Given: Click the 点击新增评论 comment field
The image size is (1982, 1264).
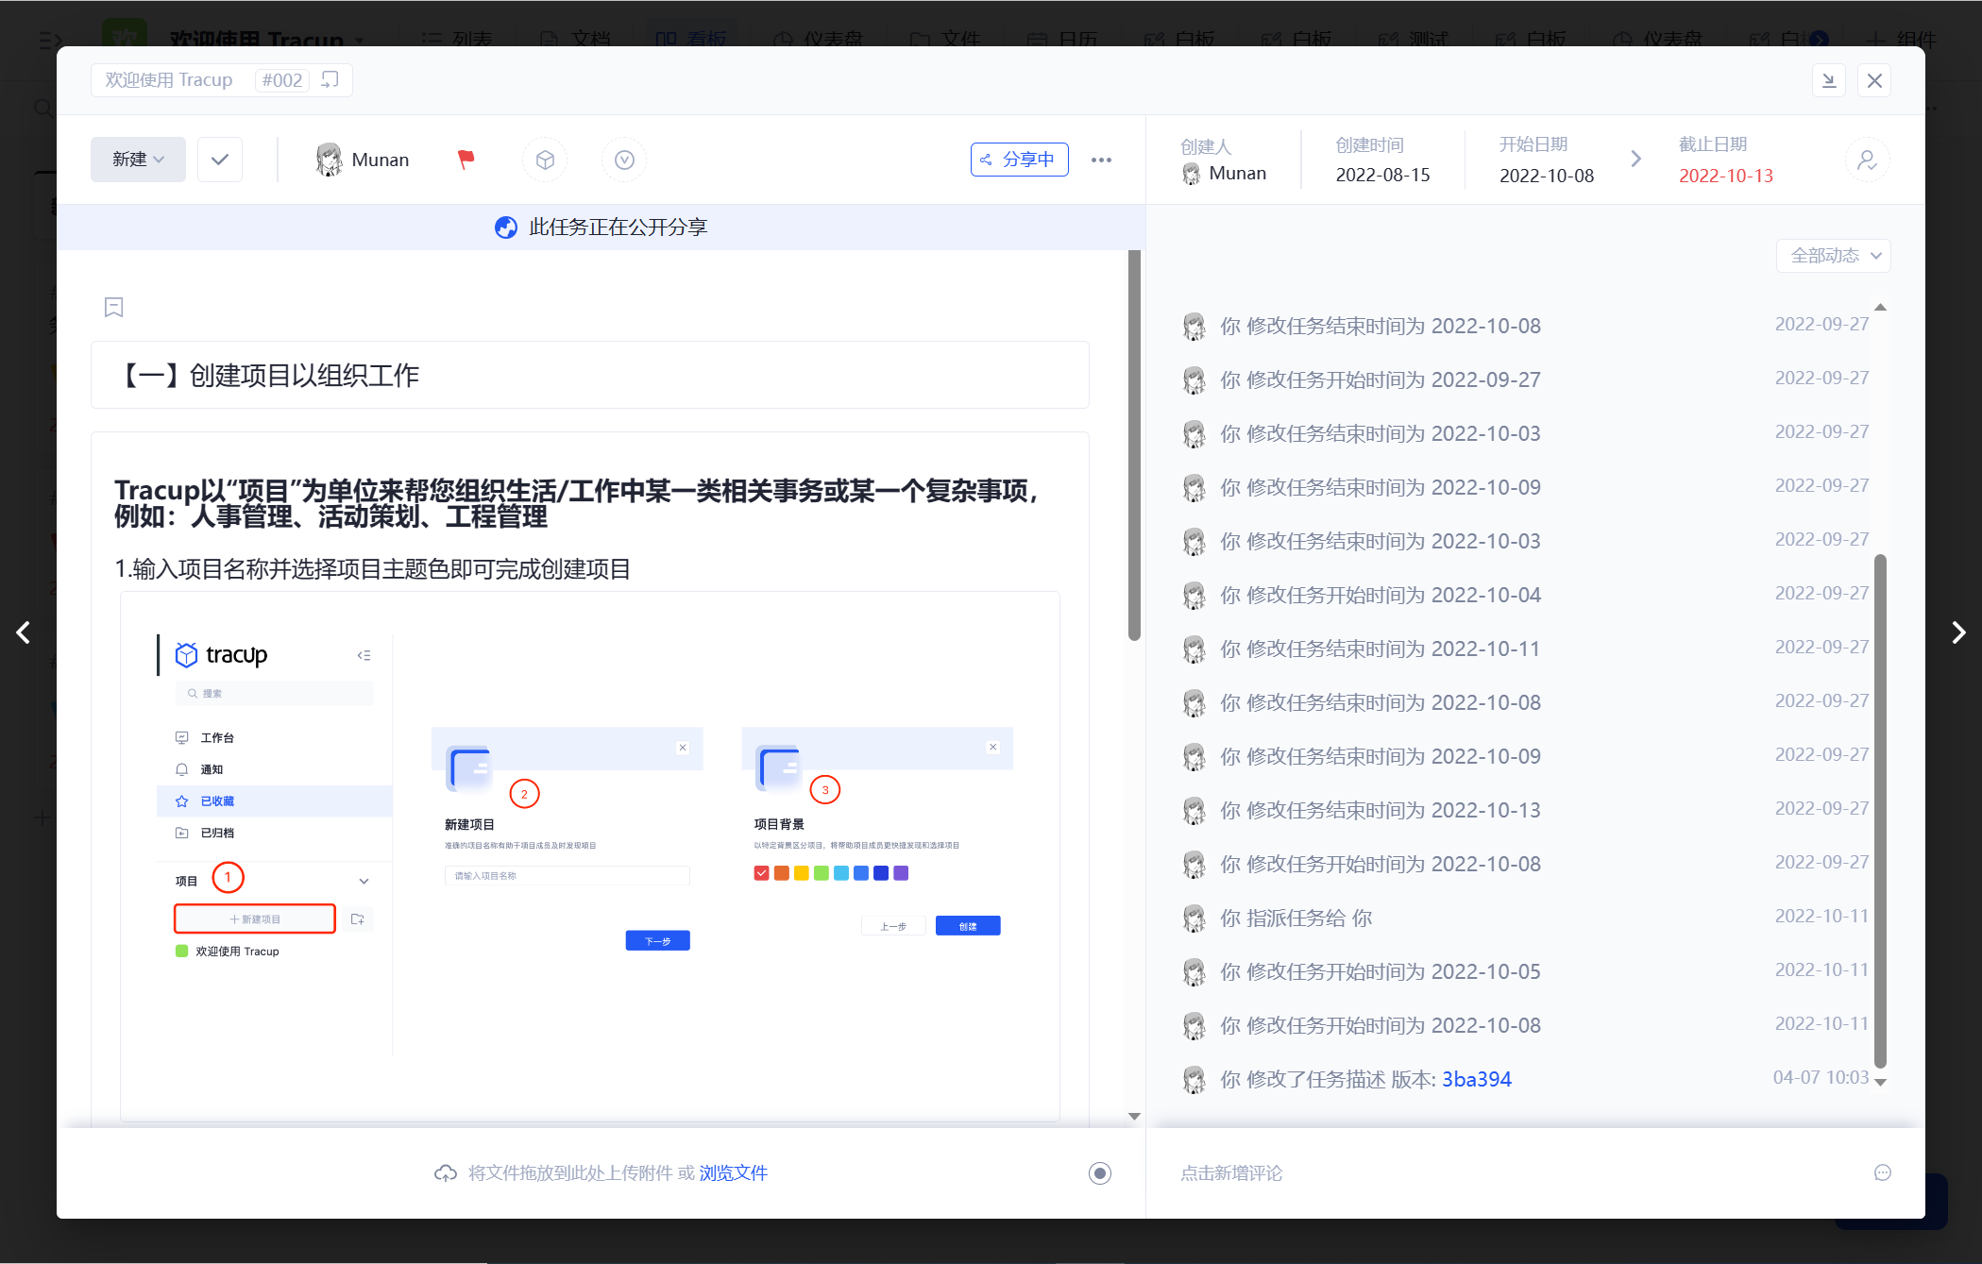Looking at the screenshot, I should pos(1231,1172).
